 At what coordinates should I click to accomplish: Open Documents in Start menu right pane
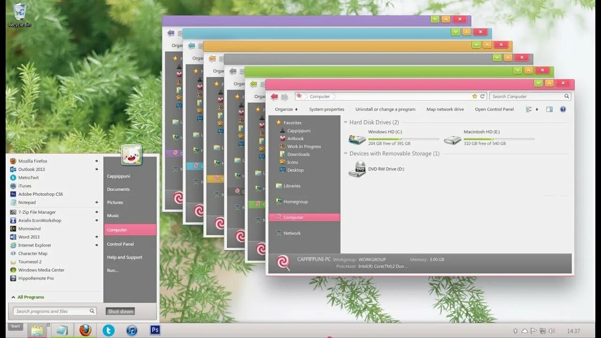tap(118, 189)
